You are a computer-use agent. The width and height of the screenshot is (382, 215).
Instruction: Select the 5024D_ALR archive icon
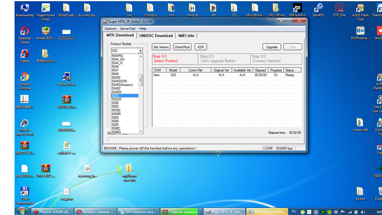(67, 102)
